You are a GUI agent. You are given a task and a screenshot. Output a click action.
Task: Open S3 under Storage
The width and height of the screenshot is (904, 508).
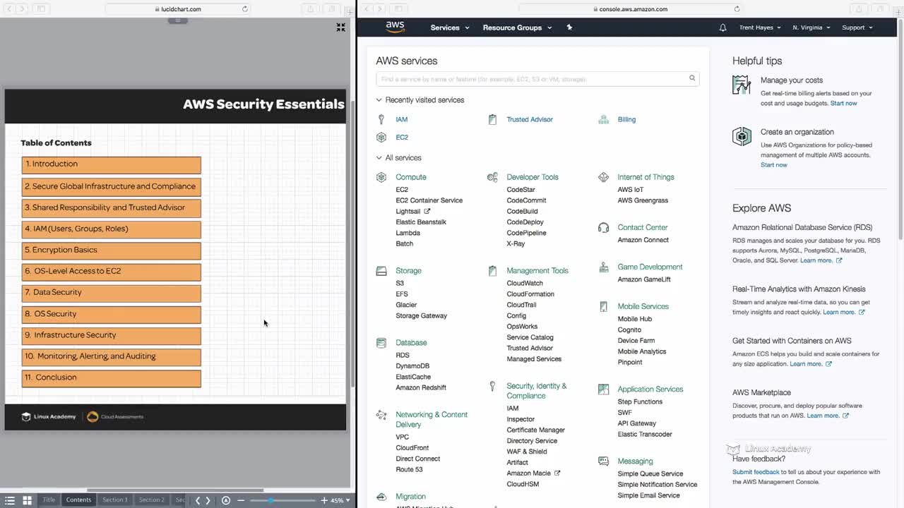[x=400, y=284]
